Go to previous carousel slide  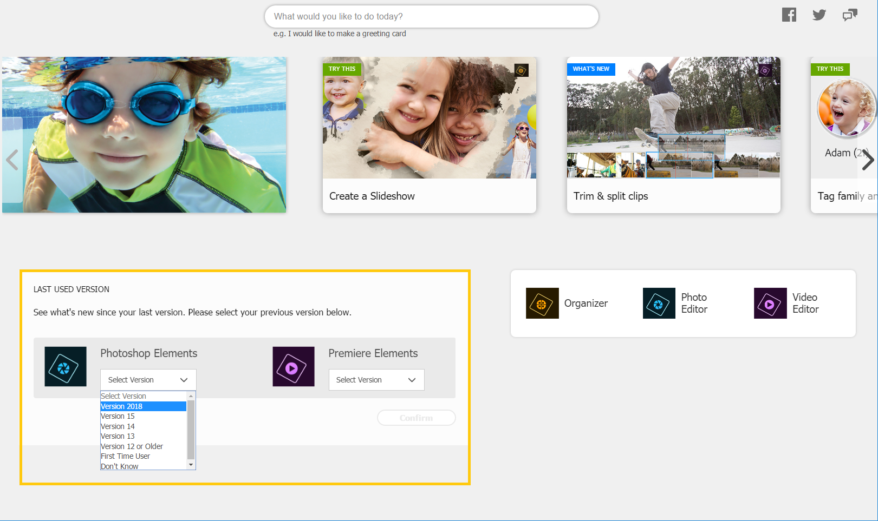point(12,160)
